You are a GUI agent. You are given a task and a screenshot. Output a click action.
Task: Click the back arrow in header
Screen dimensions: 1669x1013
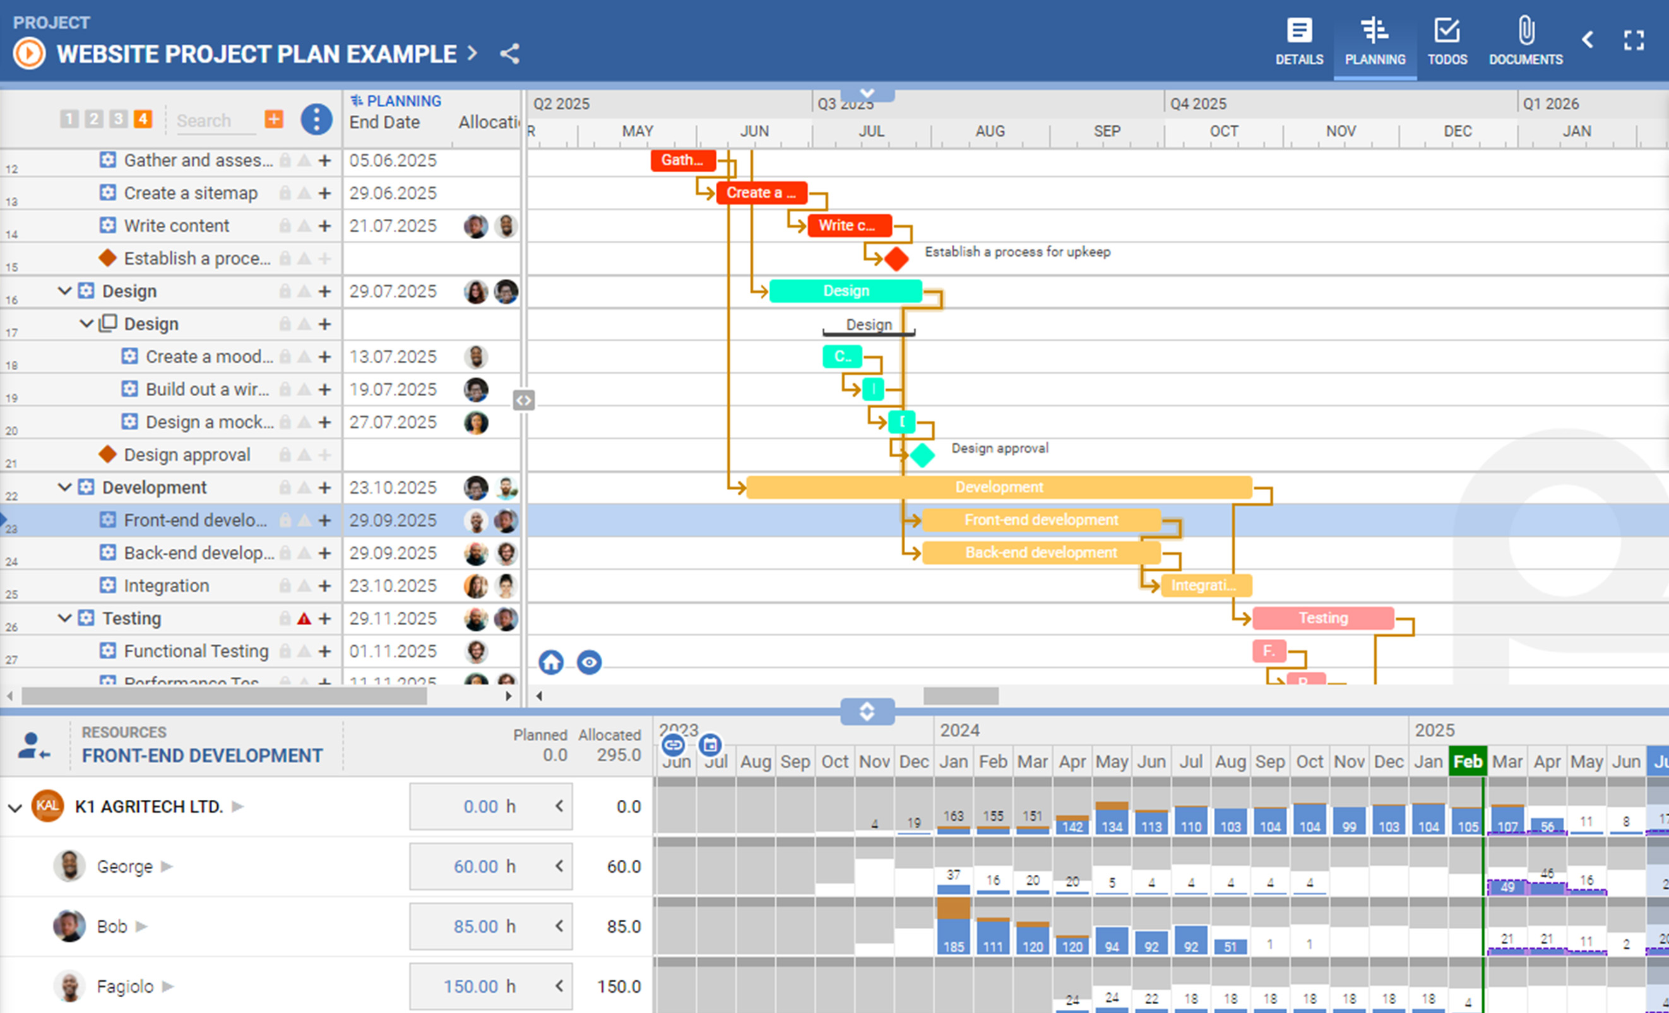[1587, 40]
